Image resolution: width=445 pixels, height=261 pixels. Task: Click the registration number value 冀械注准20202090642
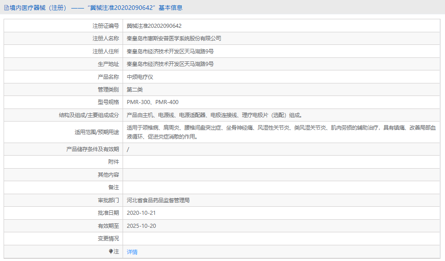(x=154, y=26)
